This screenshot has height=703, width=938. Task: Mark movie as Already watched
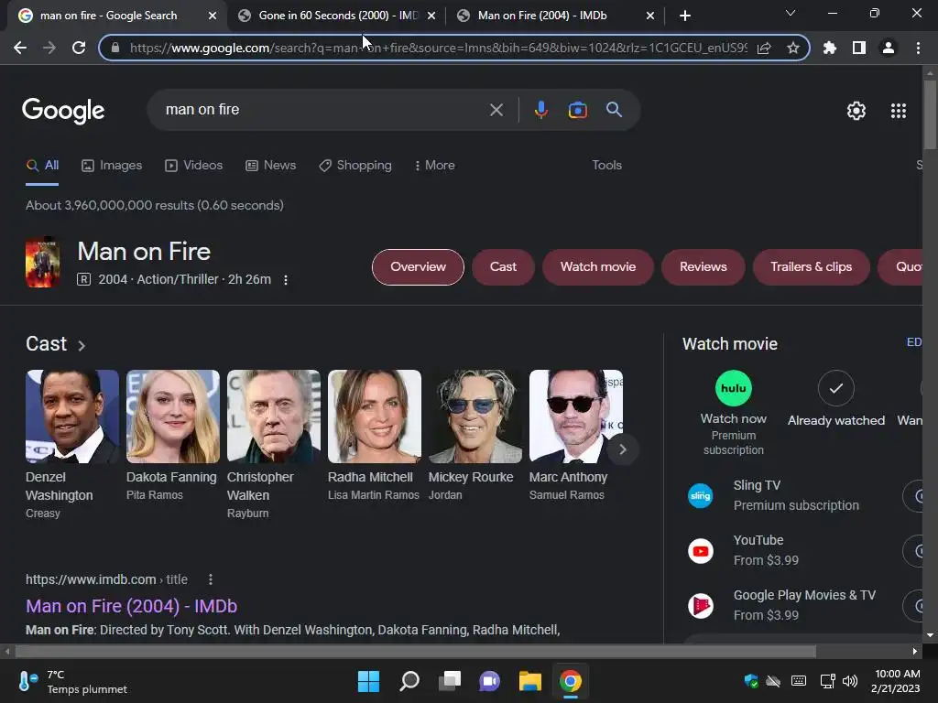(835, 388)
